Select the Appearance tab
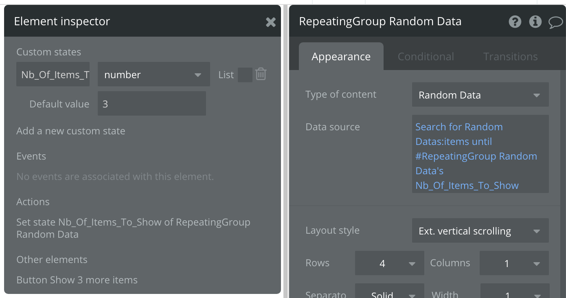Viewport: 566px width, 298px height. click(x=341, y=57)
